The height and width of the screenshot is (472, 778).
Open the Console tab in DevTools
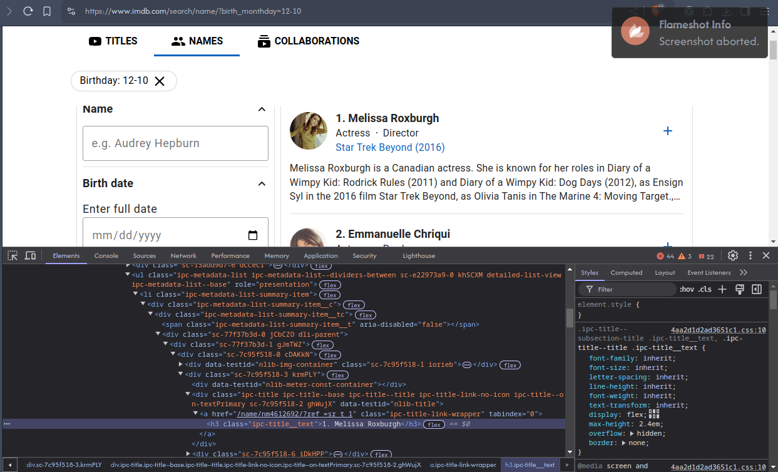(106, 255)
